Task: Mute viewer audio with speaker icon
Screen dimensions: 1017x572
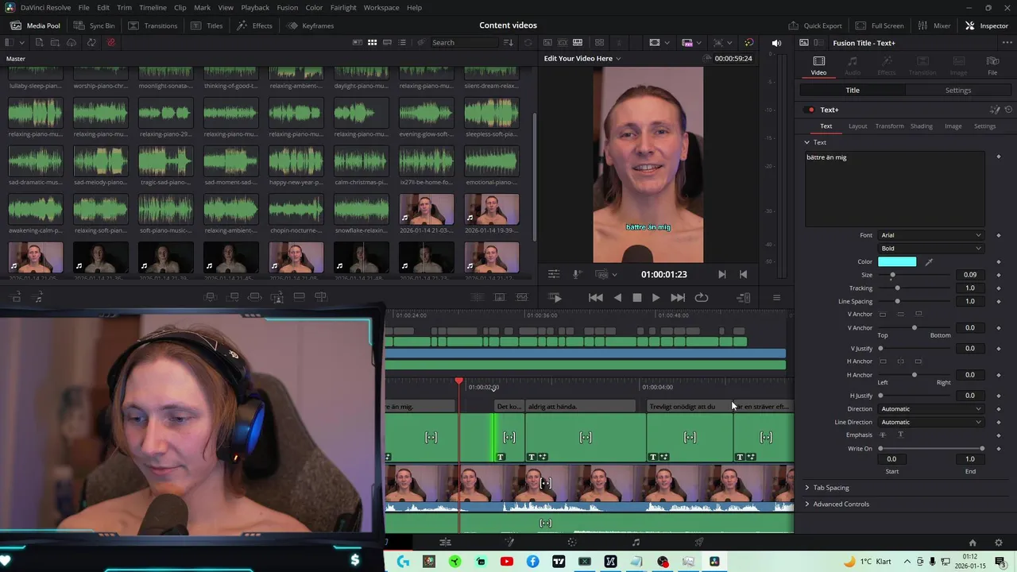Action: (776, 43)
